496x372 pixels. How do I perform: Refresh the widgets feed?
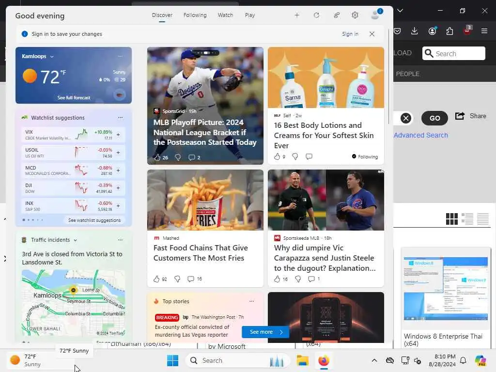pos(316,15)
